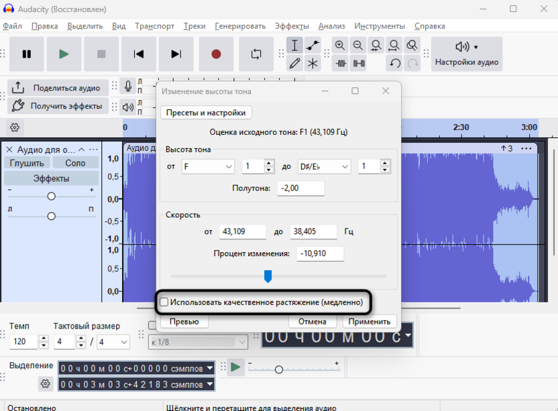Click Play-at-speed green button
Screen dimensions: 558x411
235,367
